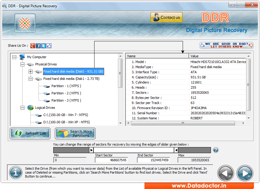This screenshot has width=260, height=189.
Task: Collapse the Logical Drives node
Action: 22,108
